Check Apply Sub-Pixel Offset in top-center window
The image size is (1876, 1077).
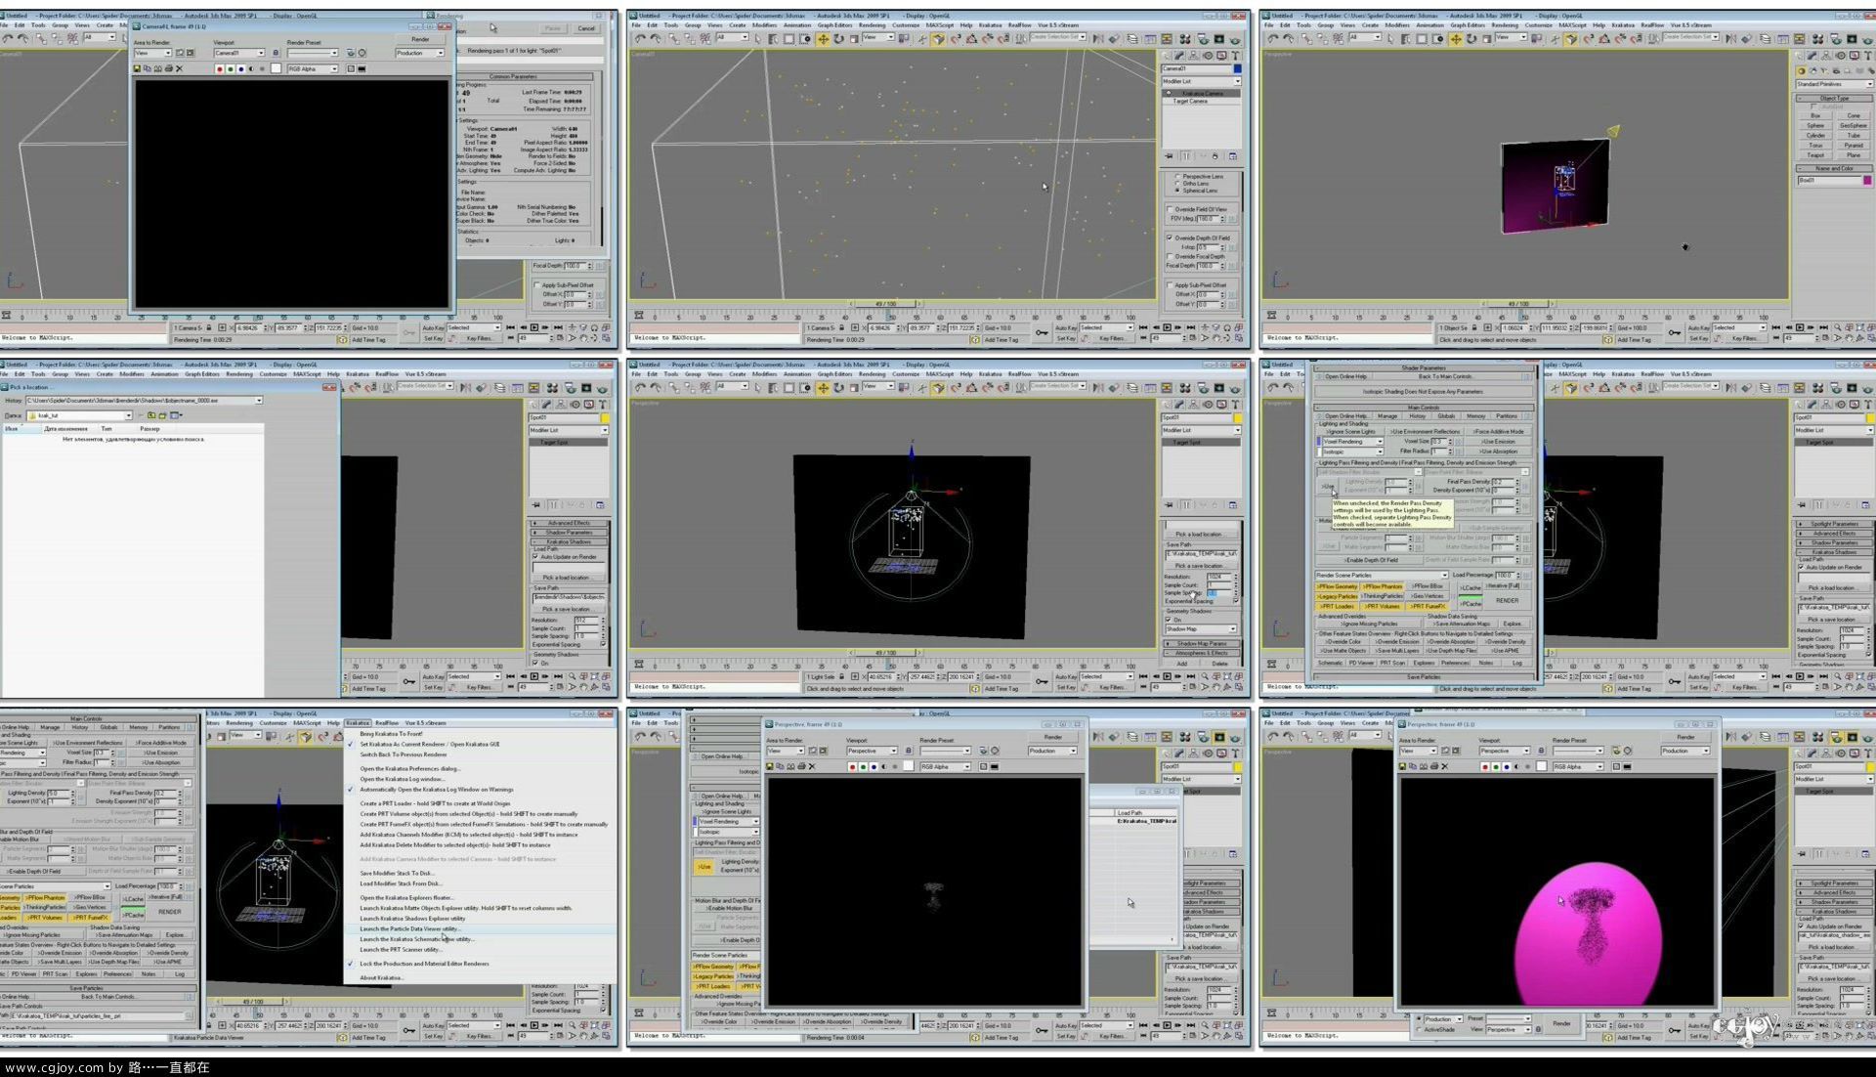point(1170,284)
